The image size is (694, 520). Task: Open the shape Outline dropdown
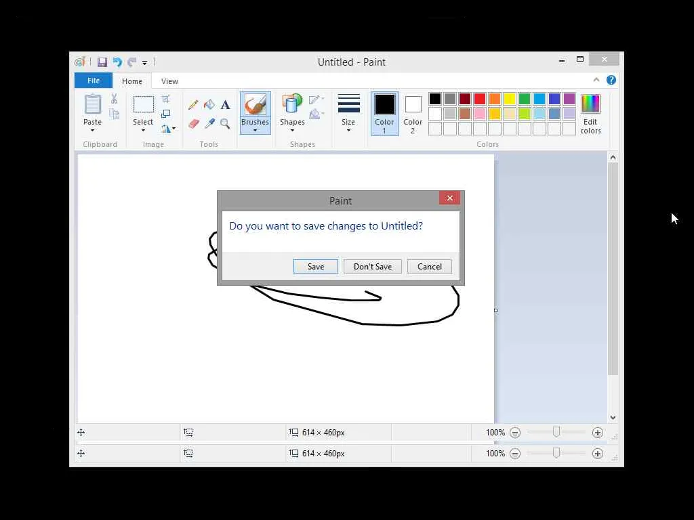tap(317, 99)
